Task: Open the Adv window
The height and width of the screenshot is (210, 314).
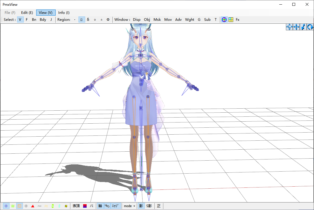Action: click(178, 20)
